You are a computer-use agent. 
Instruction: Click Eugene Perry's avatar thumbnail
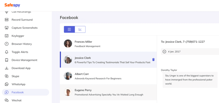click(x=68, y=92)
